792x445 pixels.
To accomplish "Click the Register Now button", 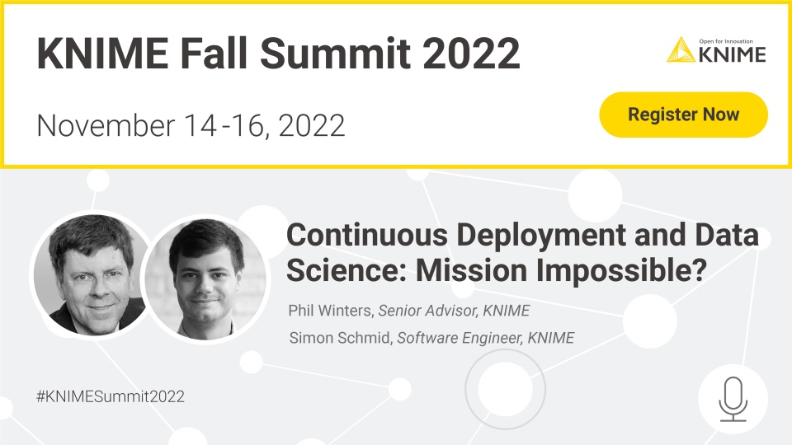I will (x=683, y=115).
